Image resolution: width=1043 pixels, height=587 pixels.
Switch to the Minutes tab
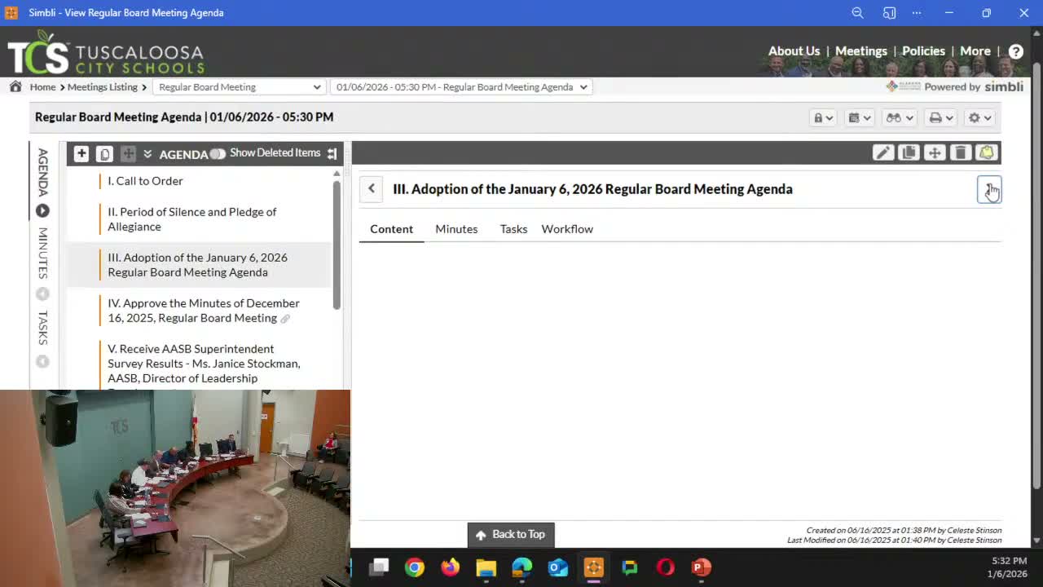point(456,229)
